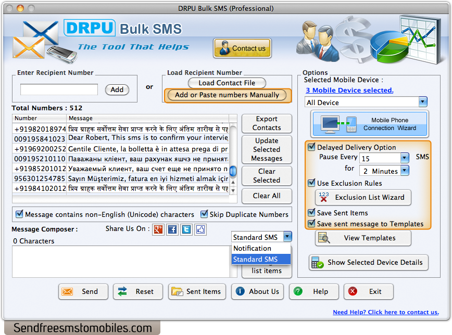
Task: Click the envelope icon on Send button
Action: (x=67, y=291)
